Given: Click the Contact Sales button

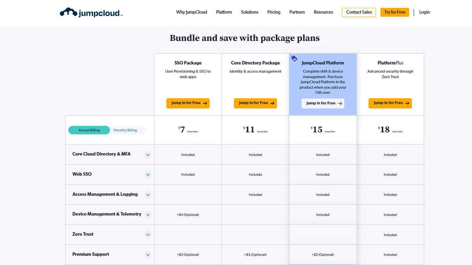Looking at the screenshot, I should [358, 12].
